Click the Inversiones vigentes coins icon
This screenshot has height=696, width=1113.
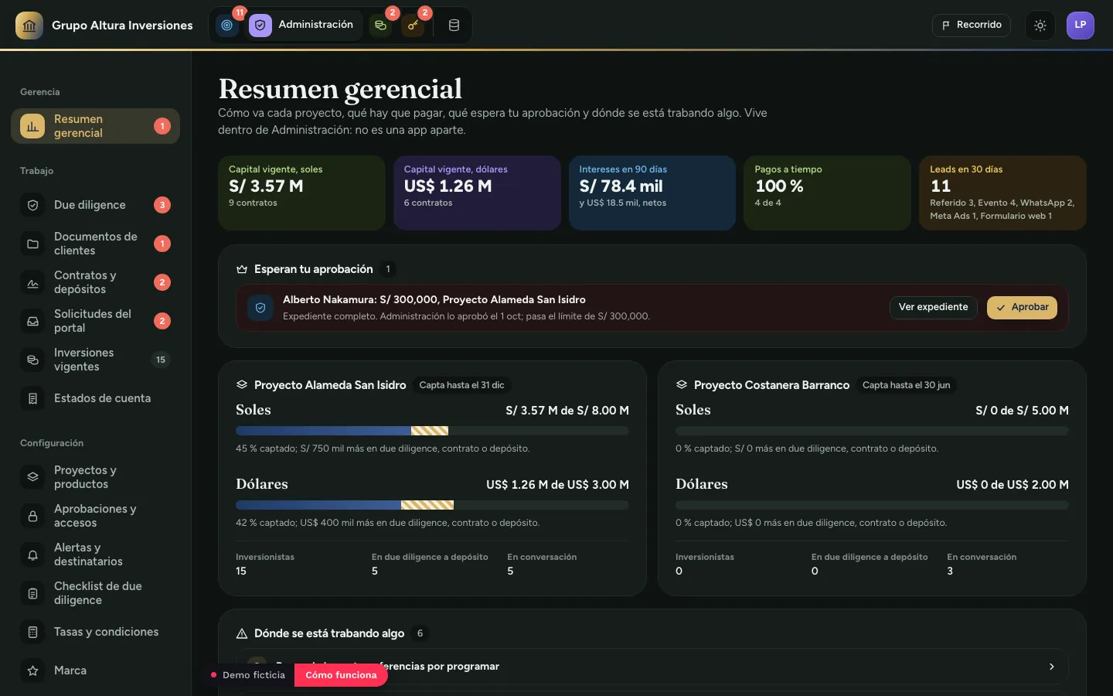pyautogui.click(x=32, y=360)
